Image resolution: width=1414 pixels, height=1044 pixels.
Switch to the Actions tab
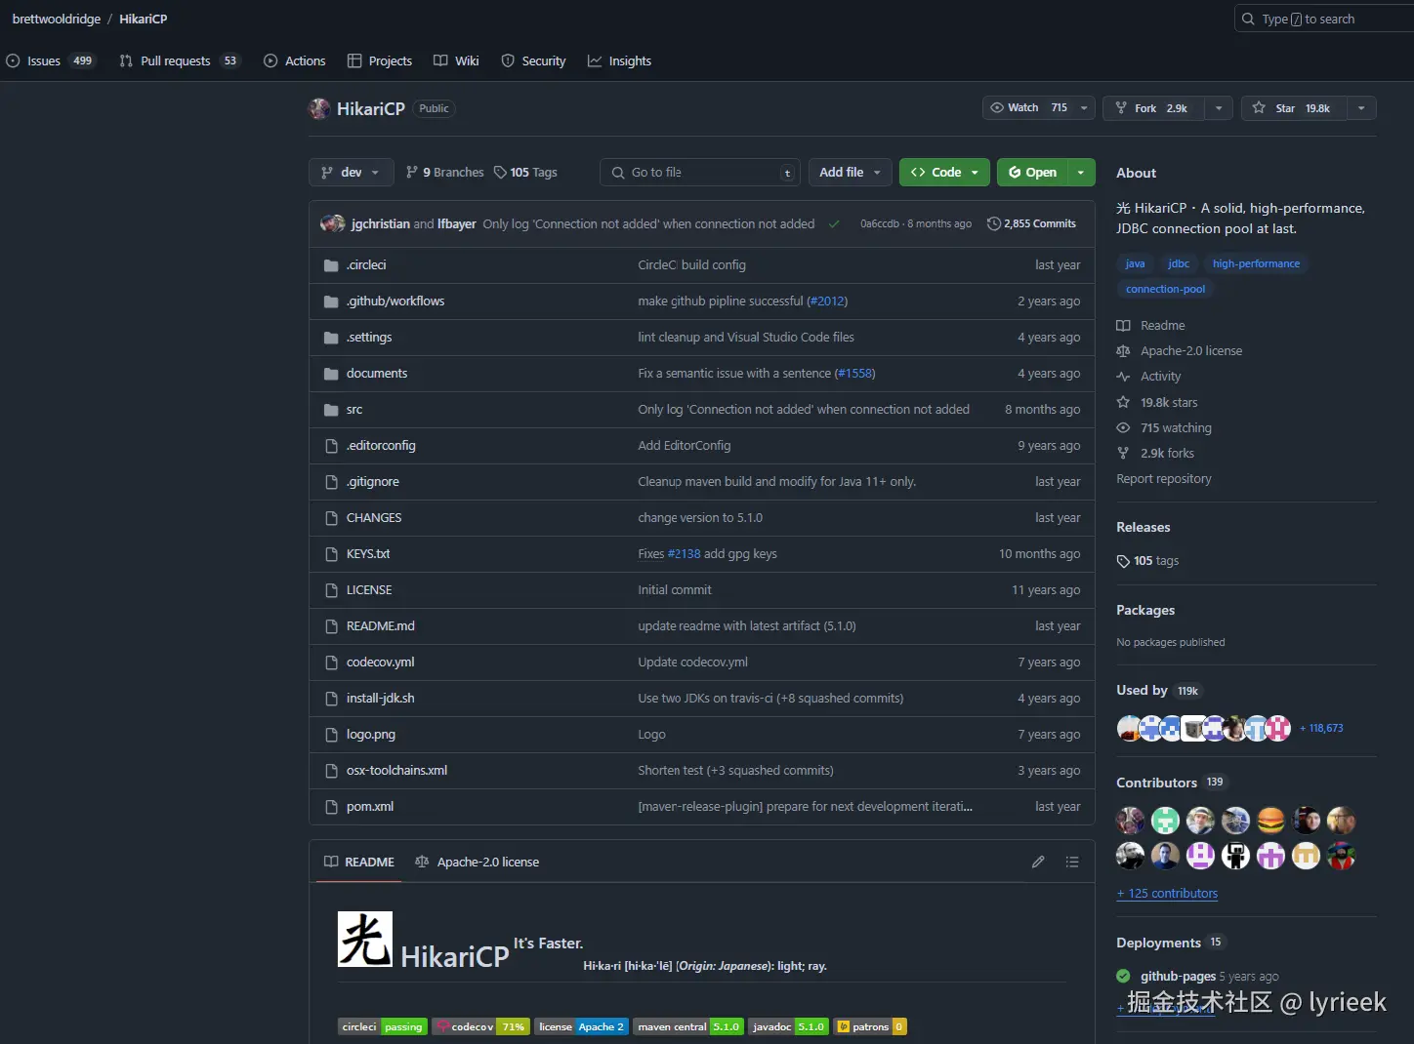(295, 60)
